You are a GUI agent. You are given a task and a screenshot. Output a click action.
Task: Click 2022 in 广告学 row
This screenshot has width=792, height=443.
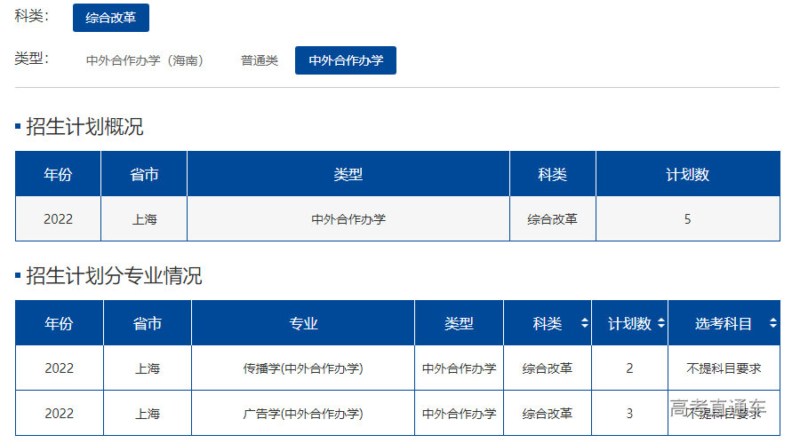[59, 414]
